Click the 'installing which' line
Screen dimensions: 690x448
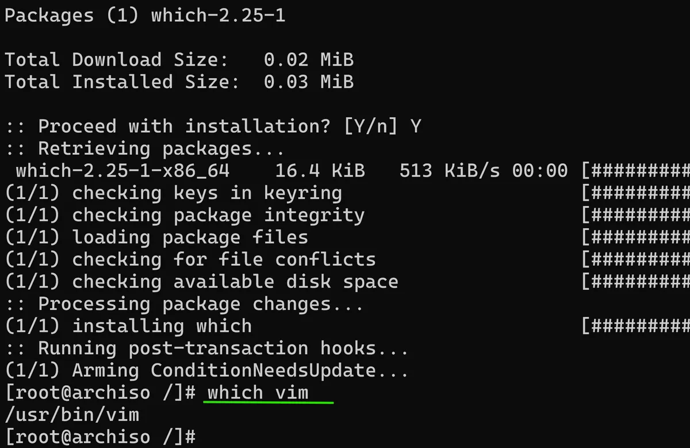[x=128, y=326]
